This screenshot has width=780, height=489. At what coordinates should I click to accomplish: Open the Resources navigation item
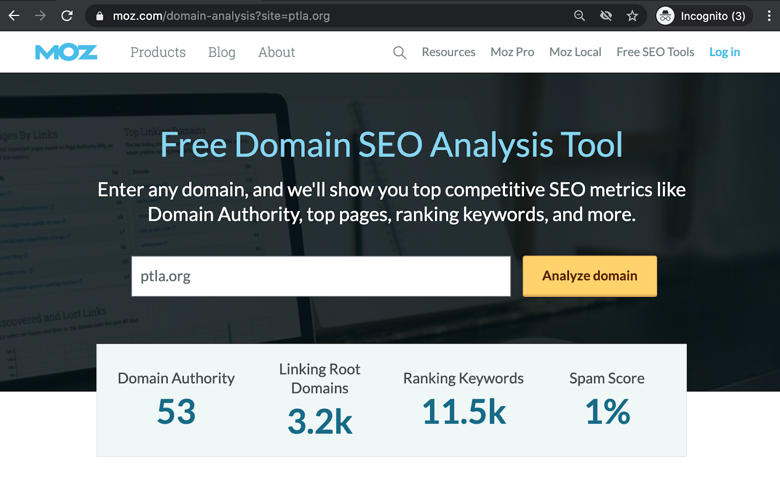448,52
